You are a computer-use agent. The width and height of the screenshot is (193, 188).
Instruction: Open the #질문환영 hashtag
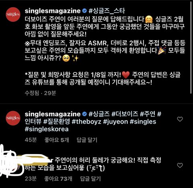click(x=57, y=122)
